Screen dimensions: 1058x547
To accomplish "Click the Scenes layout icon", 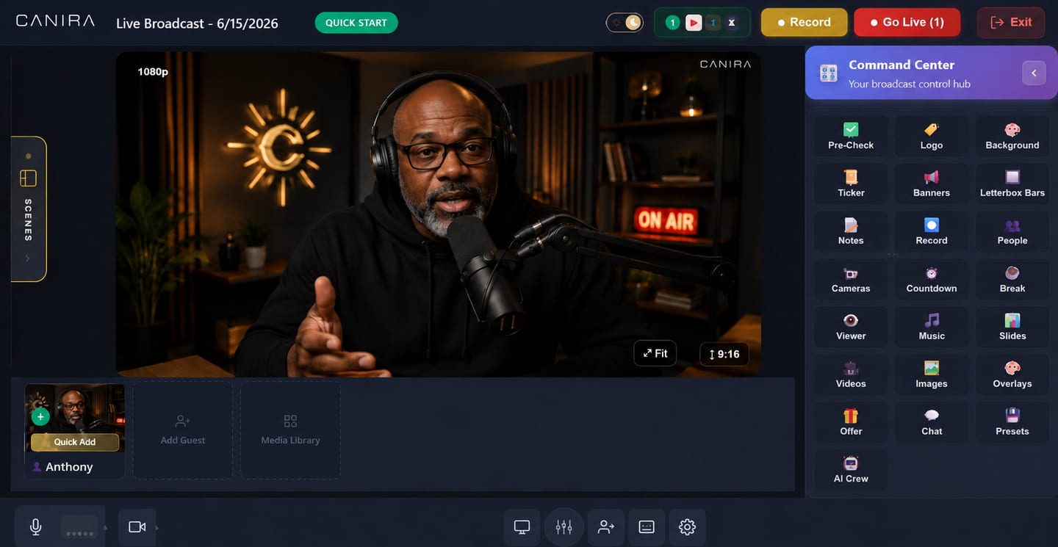I will (x=28, y=178).
